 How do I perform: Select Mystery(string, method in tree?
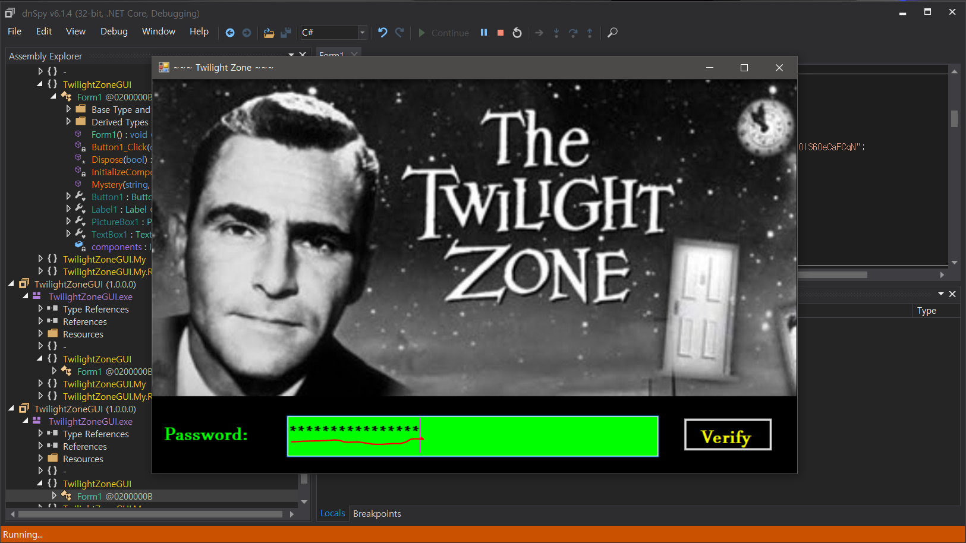(x=121, y=184)
